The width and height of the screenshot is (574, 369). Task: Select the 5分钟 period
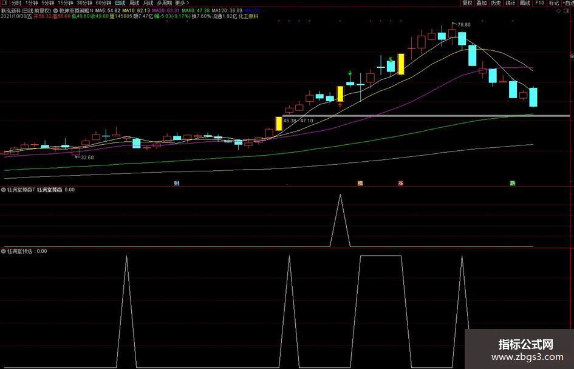tap(48, 3)
